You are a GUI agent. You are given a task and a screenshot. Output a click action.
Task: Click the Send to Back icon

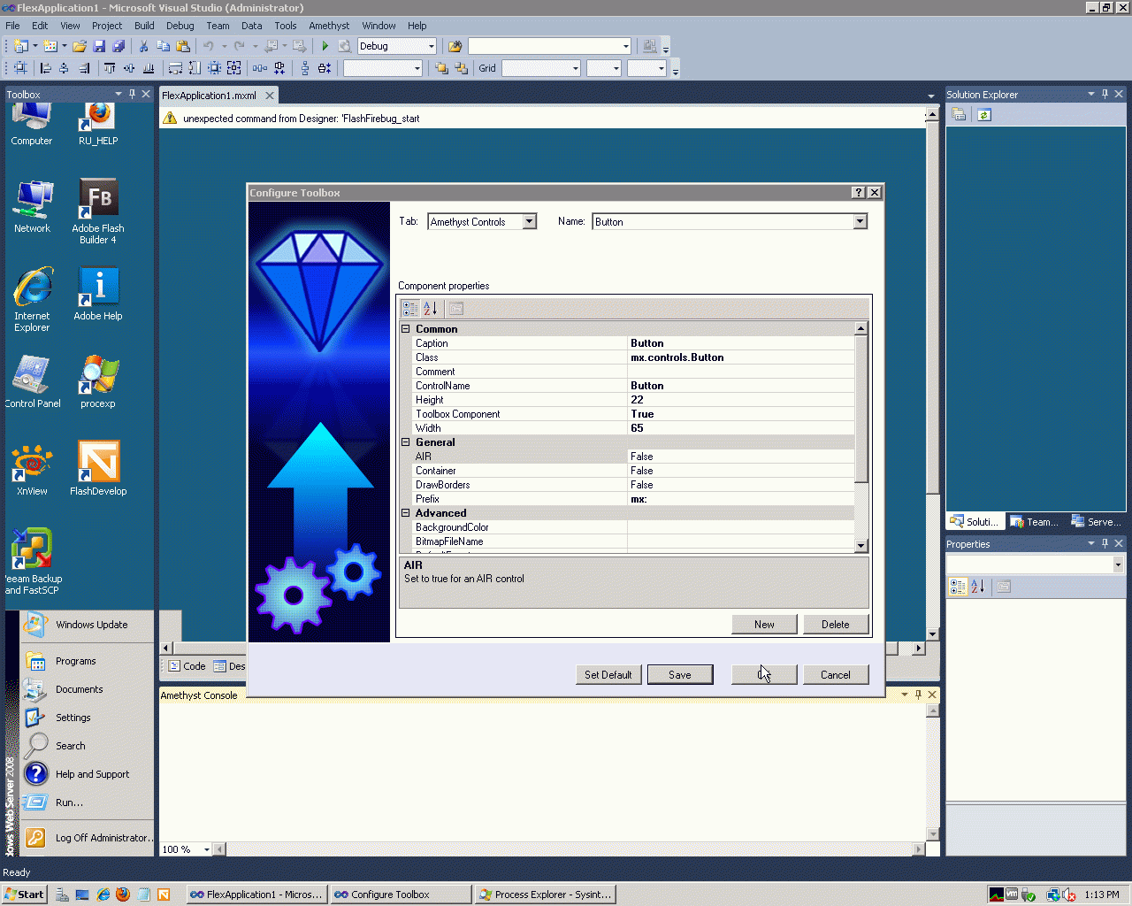[x=461, y=68]
